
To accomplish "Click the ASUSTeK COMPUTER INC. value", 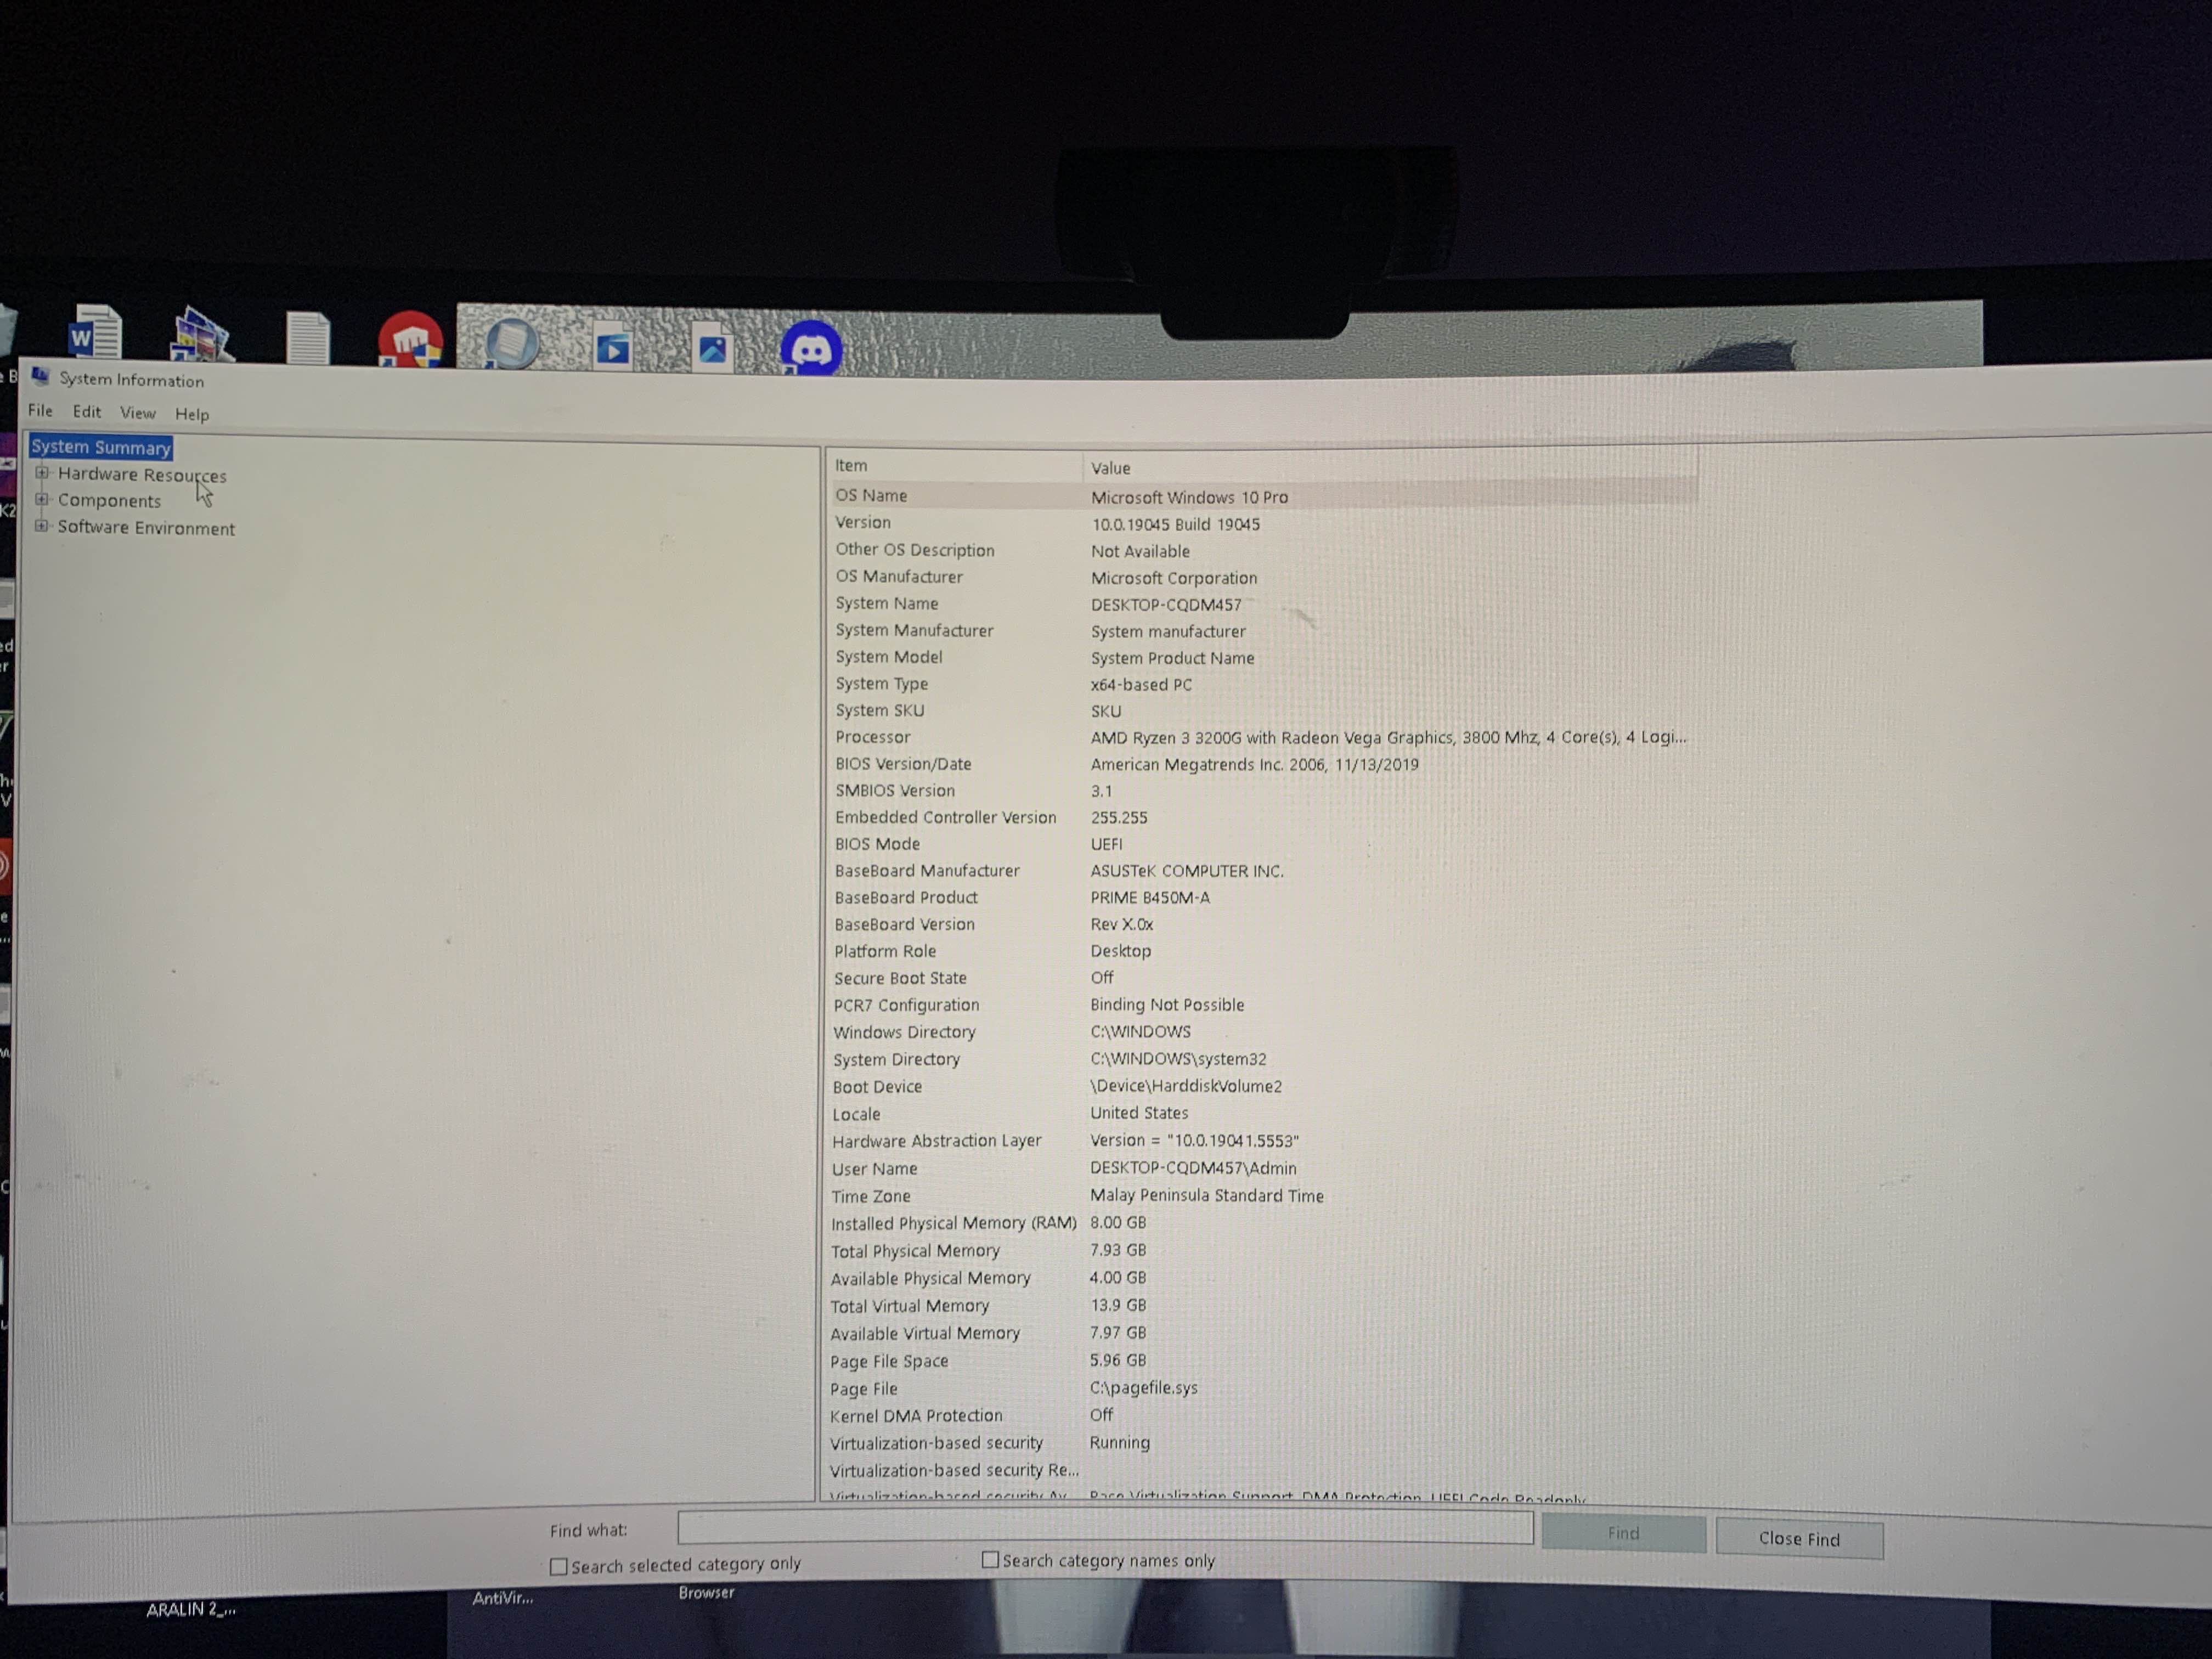I will pyautogui.click(x=1187, y=871).
